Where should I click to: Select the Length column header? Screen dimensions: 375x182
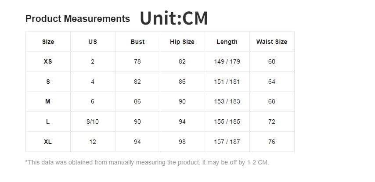[227, 42]
